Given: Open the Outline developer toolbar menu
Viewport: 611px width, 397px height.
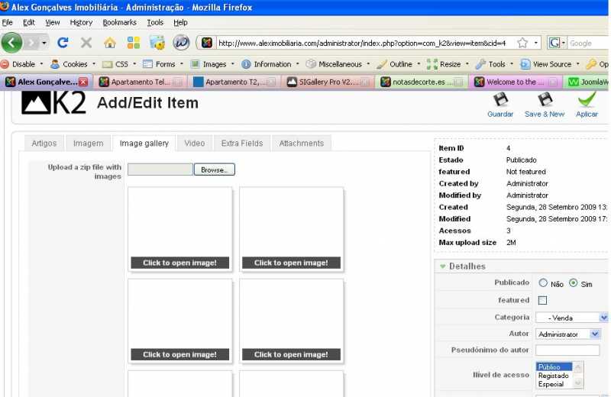Looking at the screenshot, I should (399, 64).
